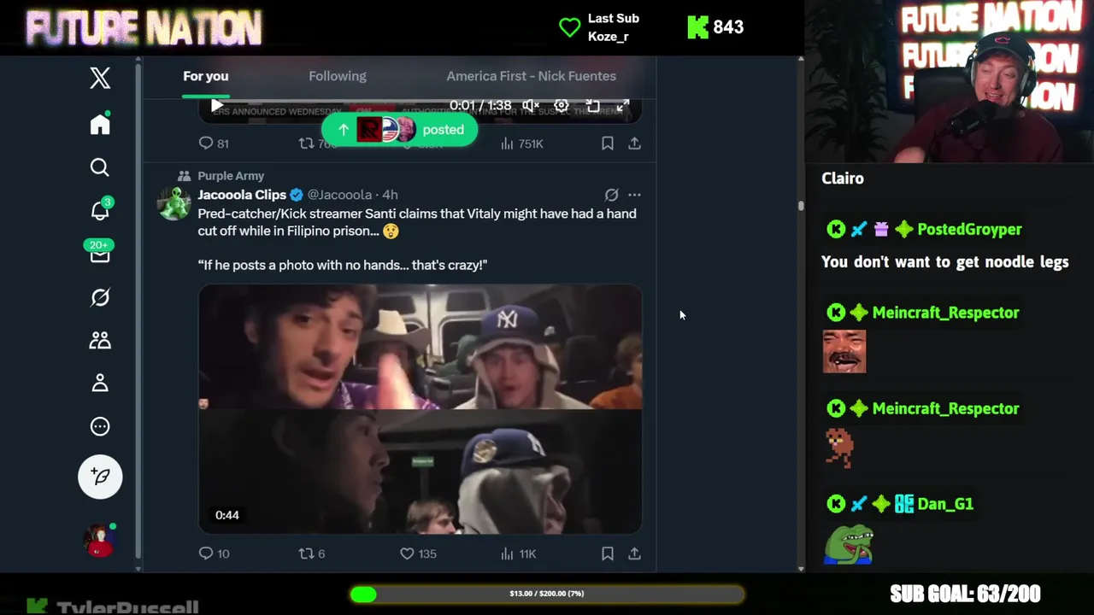
Task: Open the X logo home link
Action: 100,78
